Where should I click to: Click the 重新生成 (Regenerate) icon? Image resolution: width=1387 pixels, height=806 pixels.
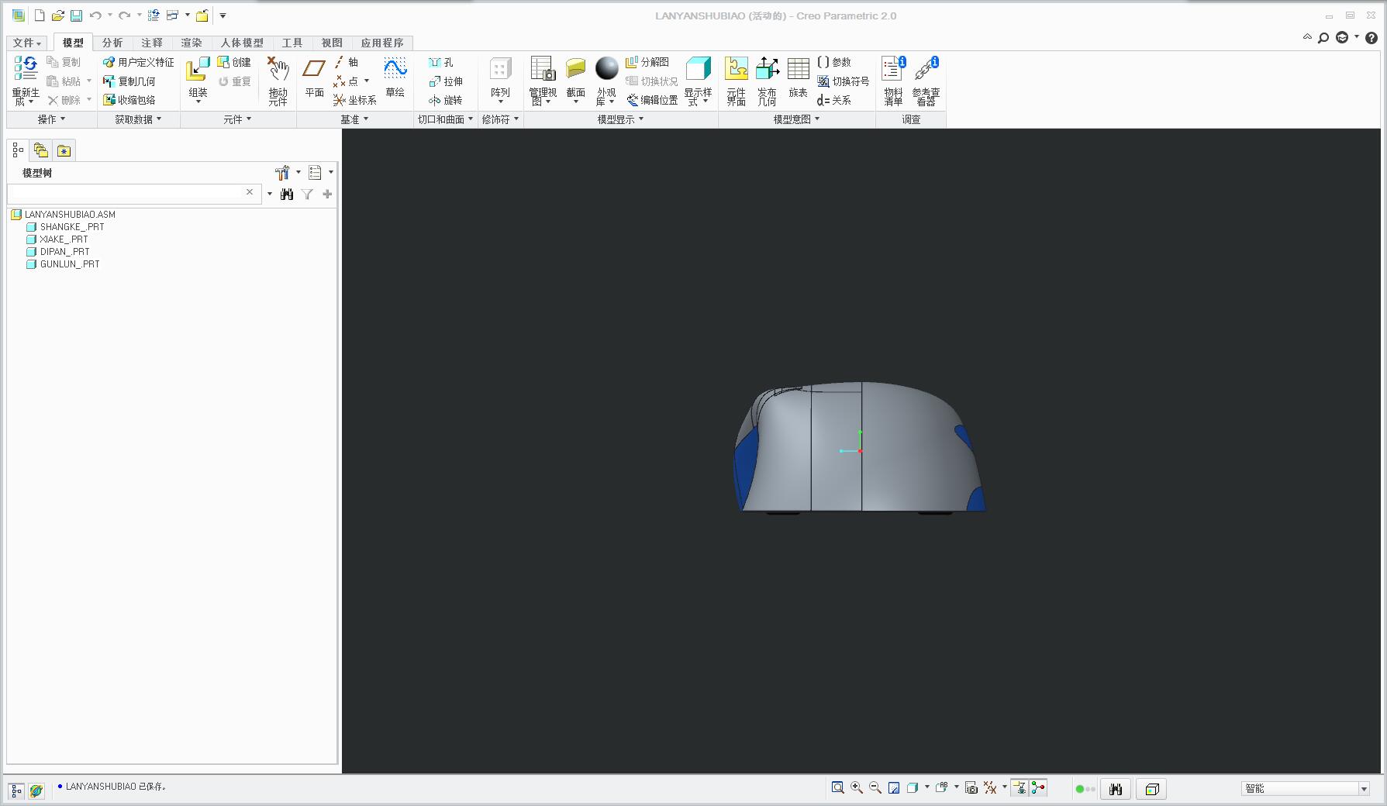coord(26,68)
